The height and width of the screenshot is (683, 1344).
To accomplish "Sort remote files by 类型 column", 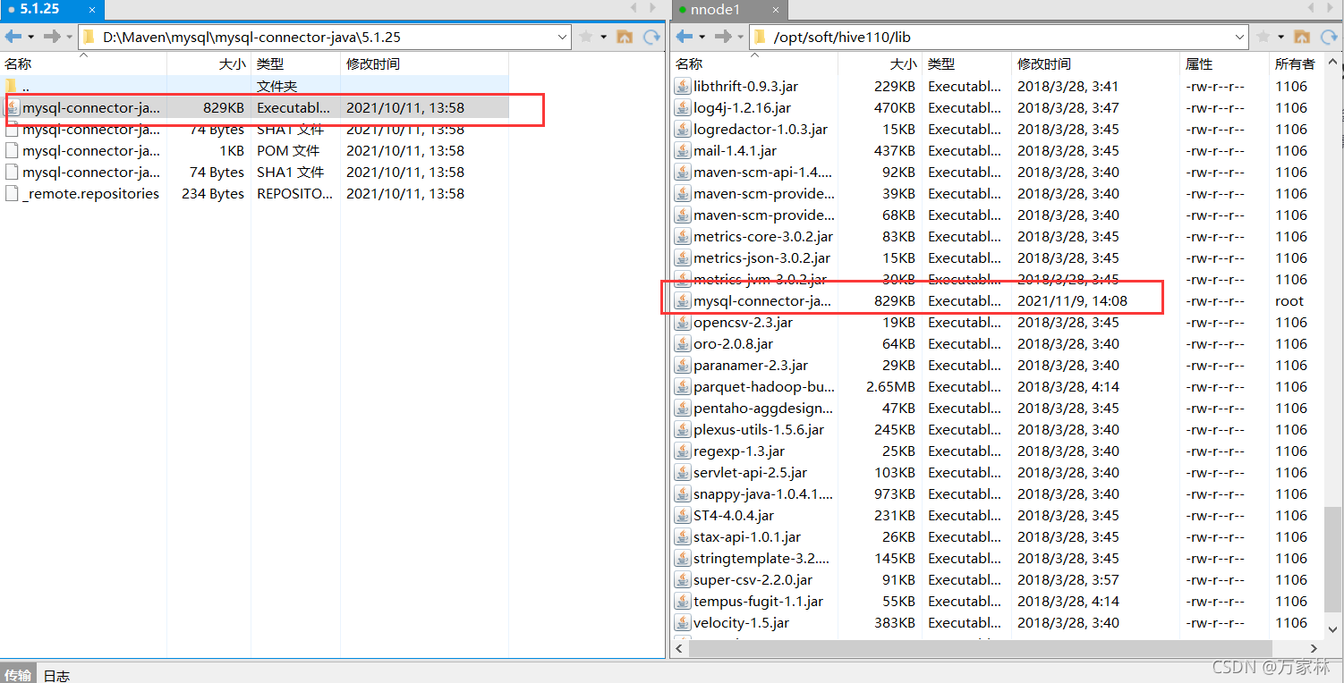I will click(x=966, y=63).
